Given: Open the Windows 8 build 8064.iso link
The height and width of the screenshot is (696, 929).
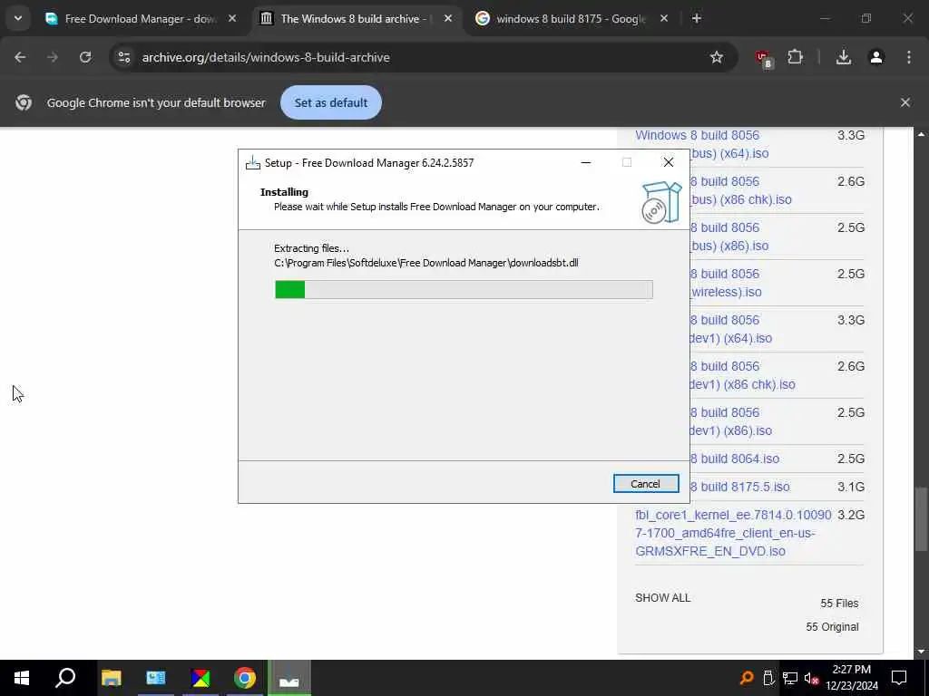Looking at the screenshot, I should (x=735, y=459).
